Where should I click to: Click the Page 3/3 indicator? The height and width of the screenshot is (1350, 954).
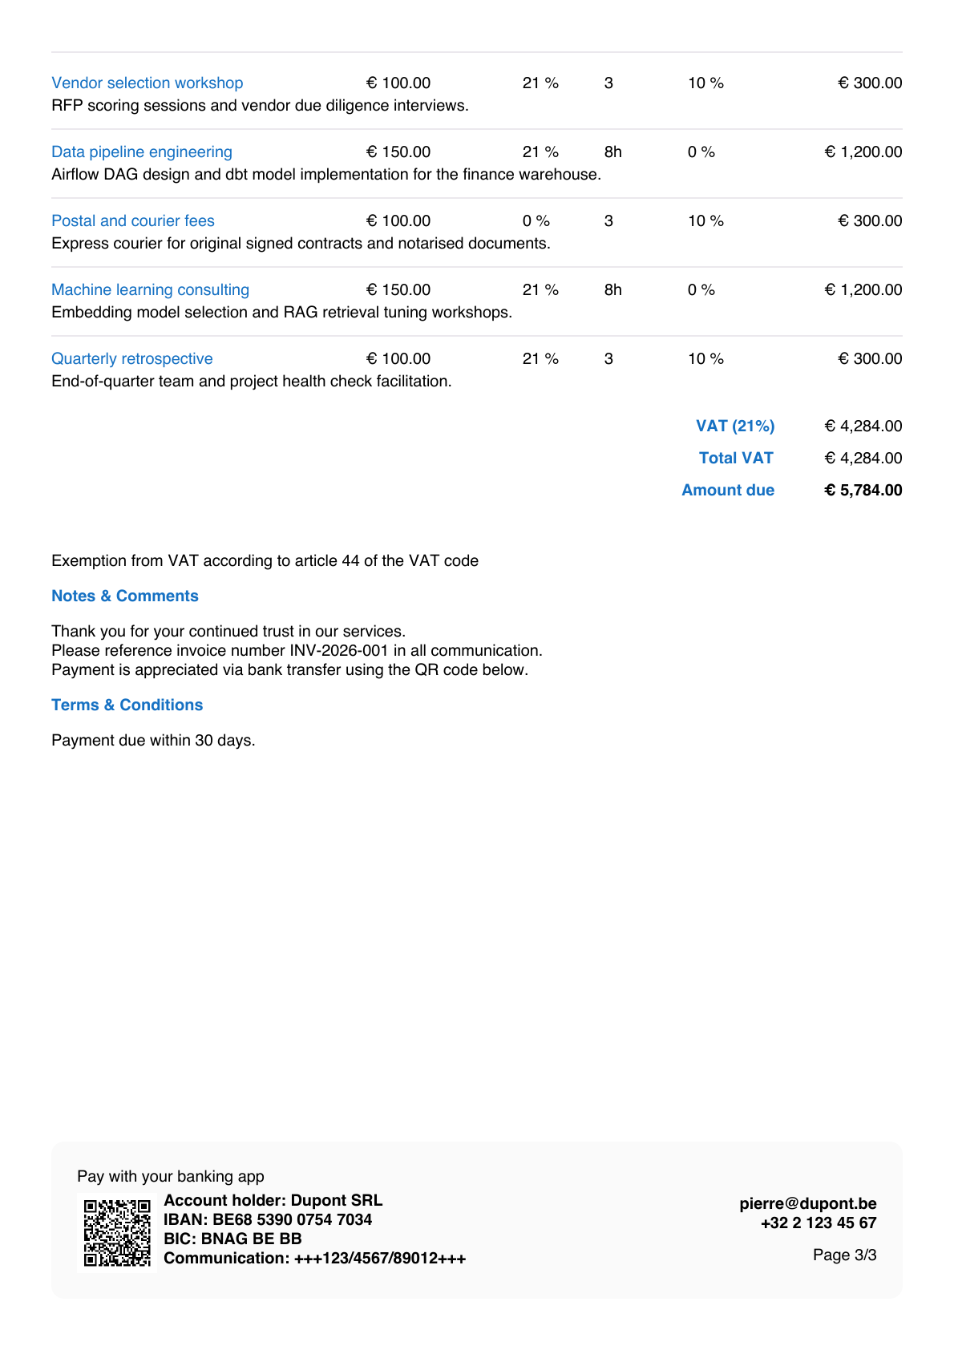click(845, 1255)
